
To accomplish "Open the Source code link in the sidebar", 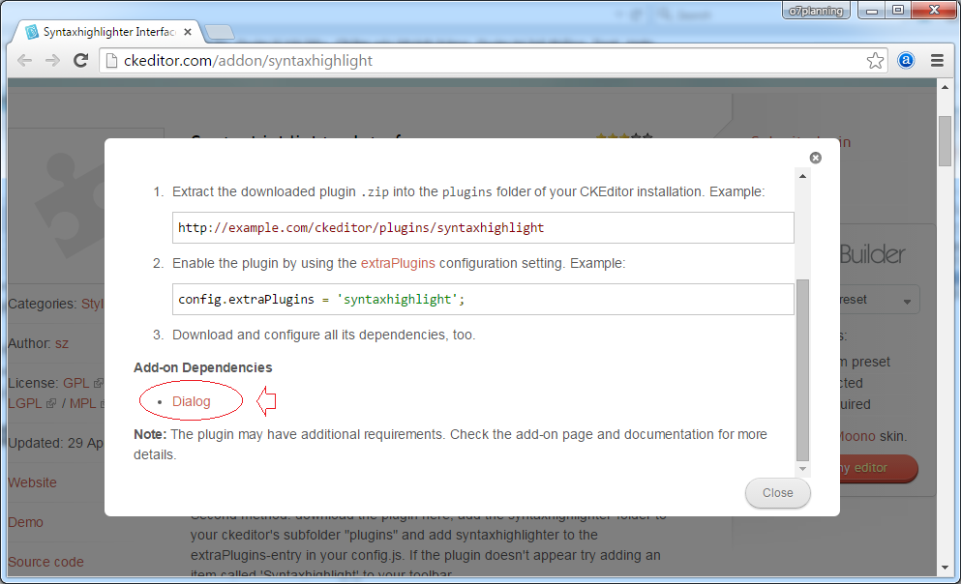I will (45, 562).
